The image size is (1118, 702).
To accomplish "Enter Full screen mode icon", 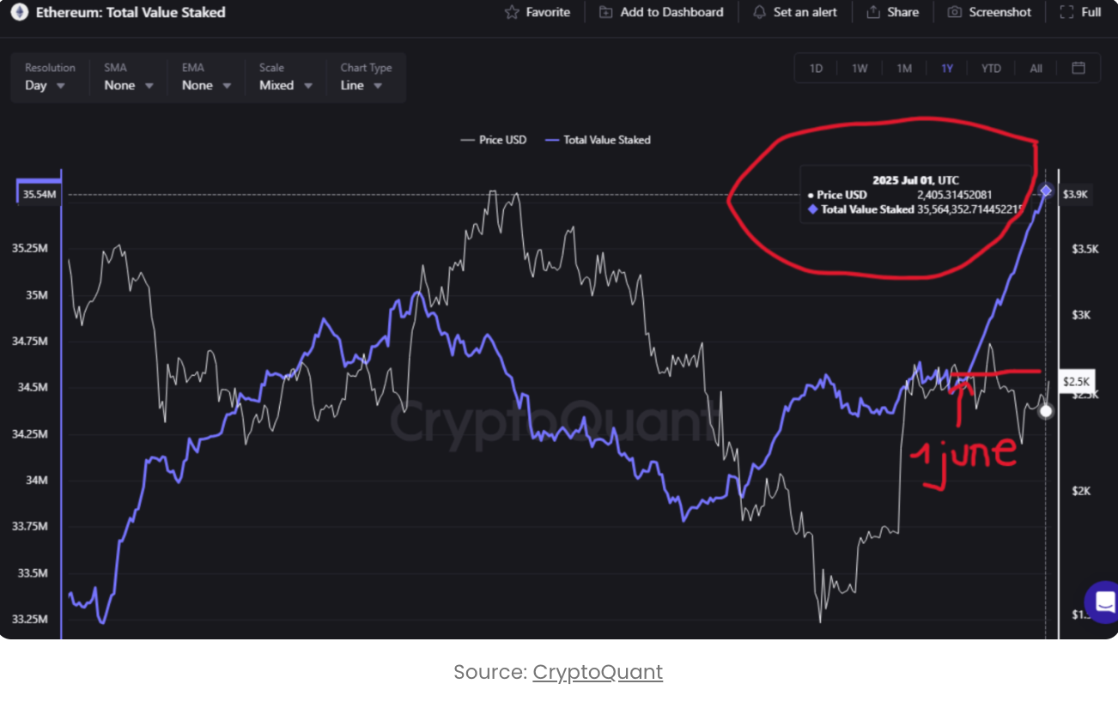I will 1066,12.
